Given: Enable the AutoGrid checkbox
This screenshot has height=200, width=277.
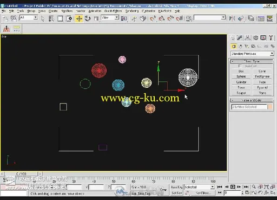Looking at the screenshot, I should click(240, 66).
